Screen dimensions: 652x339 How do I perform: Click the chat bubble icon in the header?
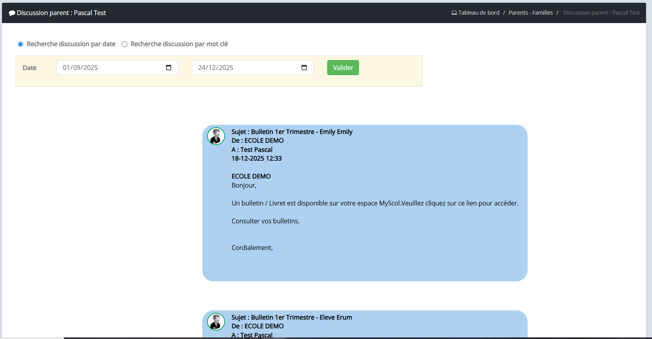pos(12,13)
